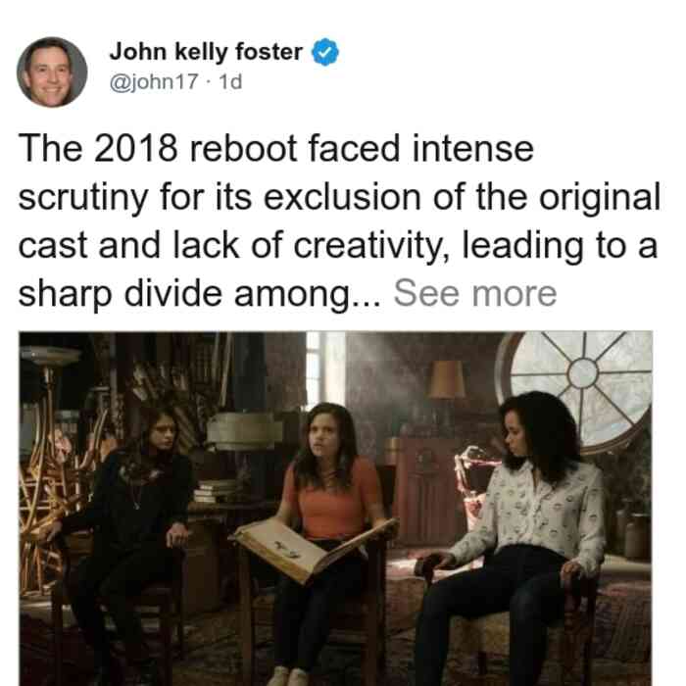Click the blue verified checkmark badge
686x686 pixels.
(x=324, y=52)
